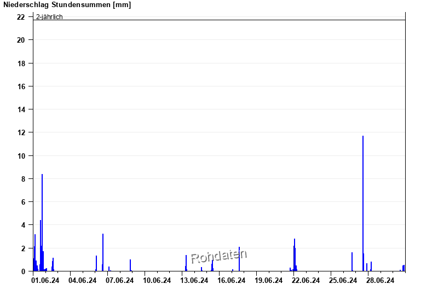Pick the 3 mm bar before 07.06.24
Screen dimensions: 438x301
tap(103, 252)
